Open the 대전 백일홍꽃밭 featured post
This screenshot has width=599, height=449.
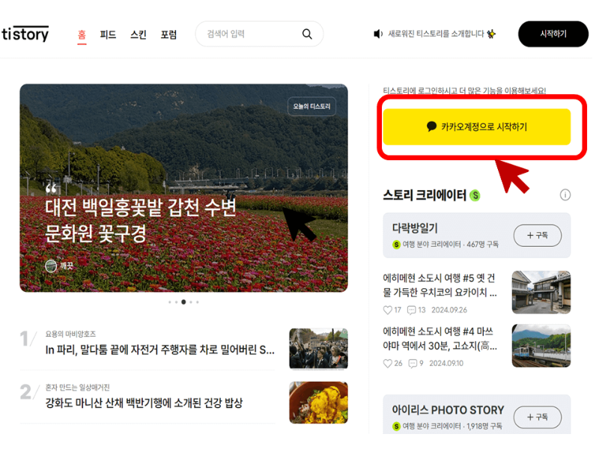point(140,220)
